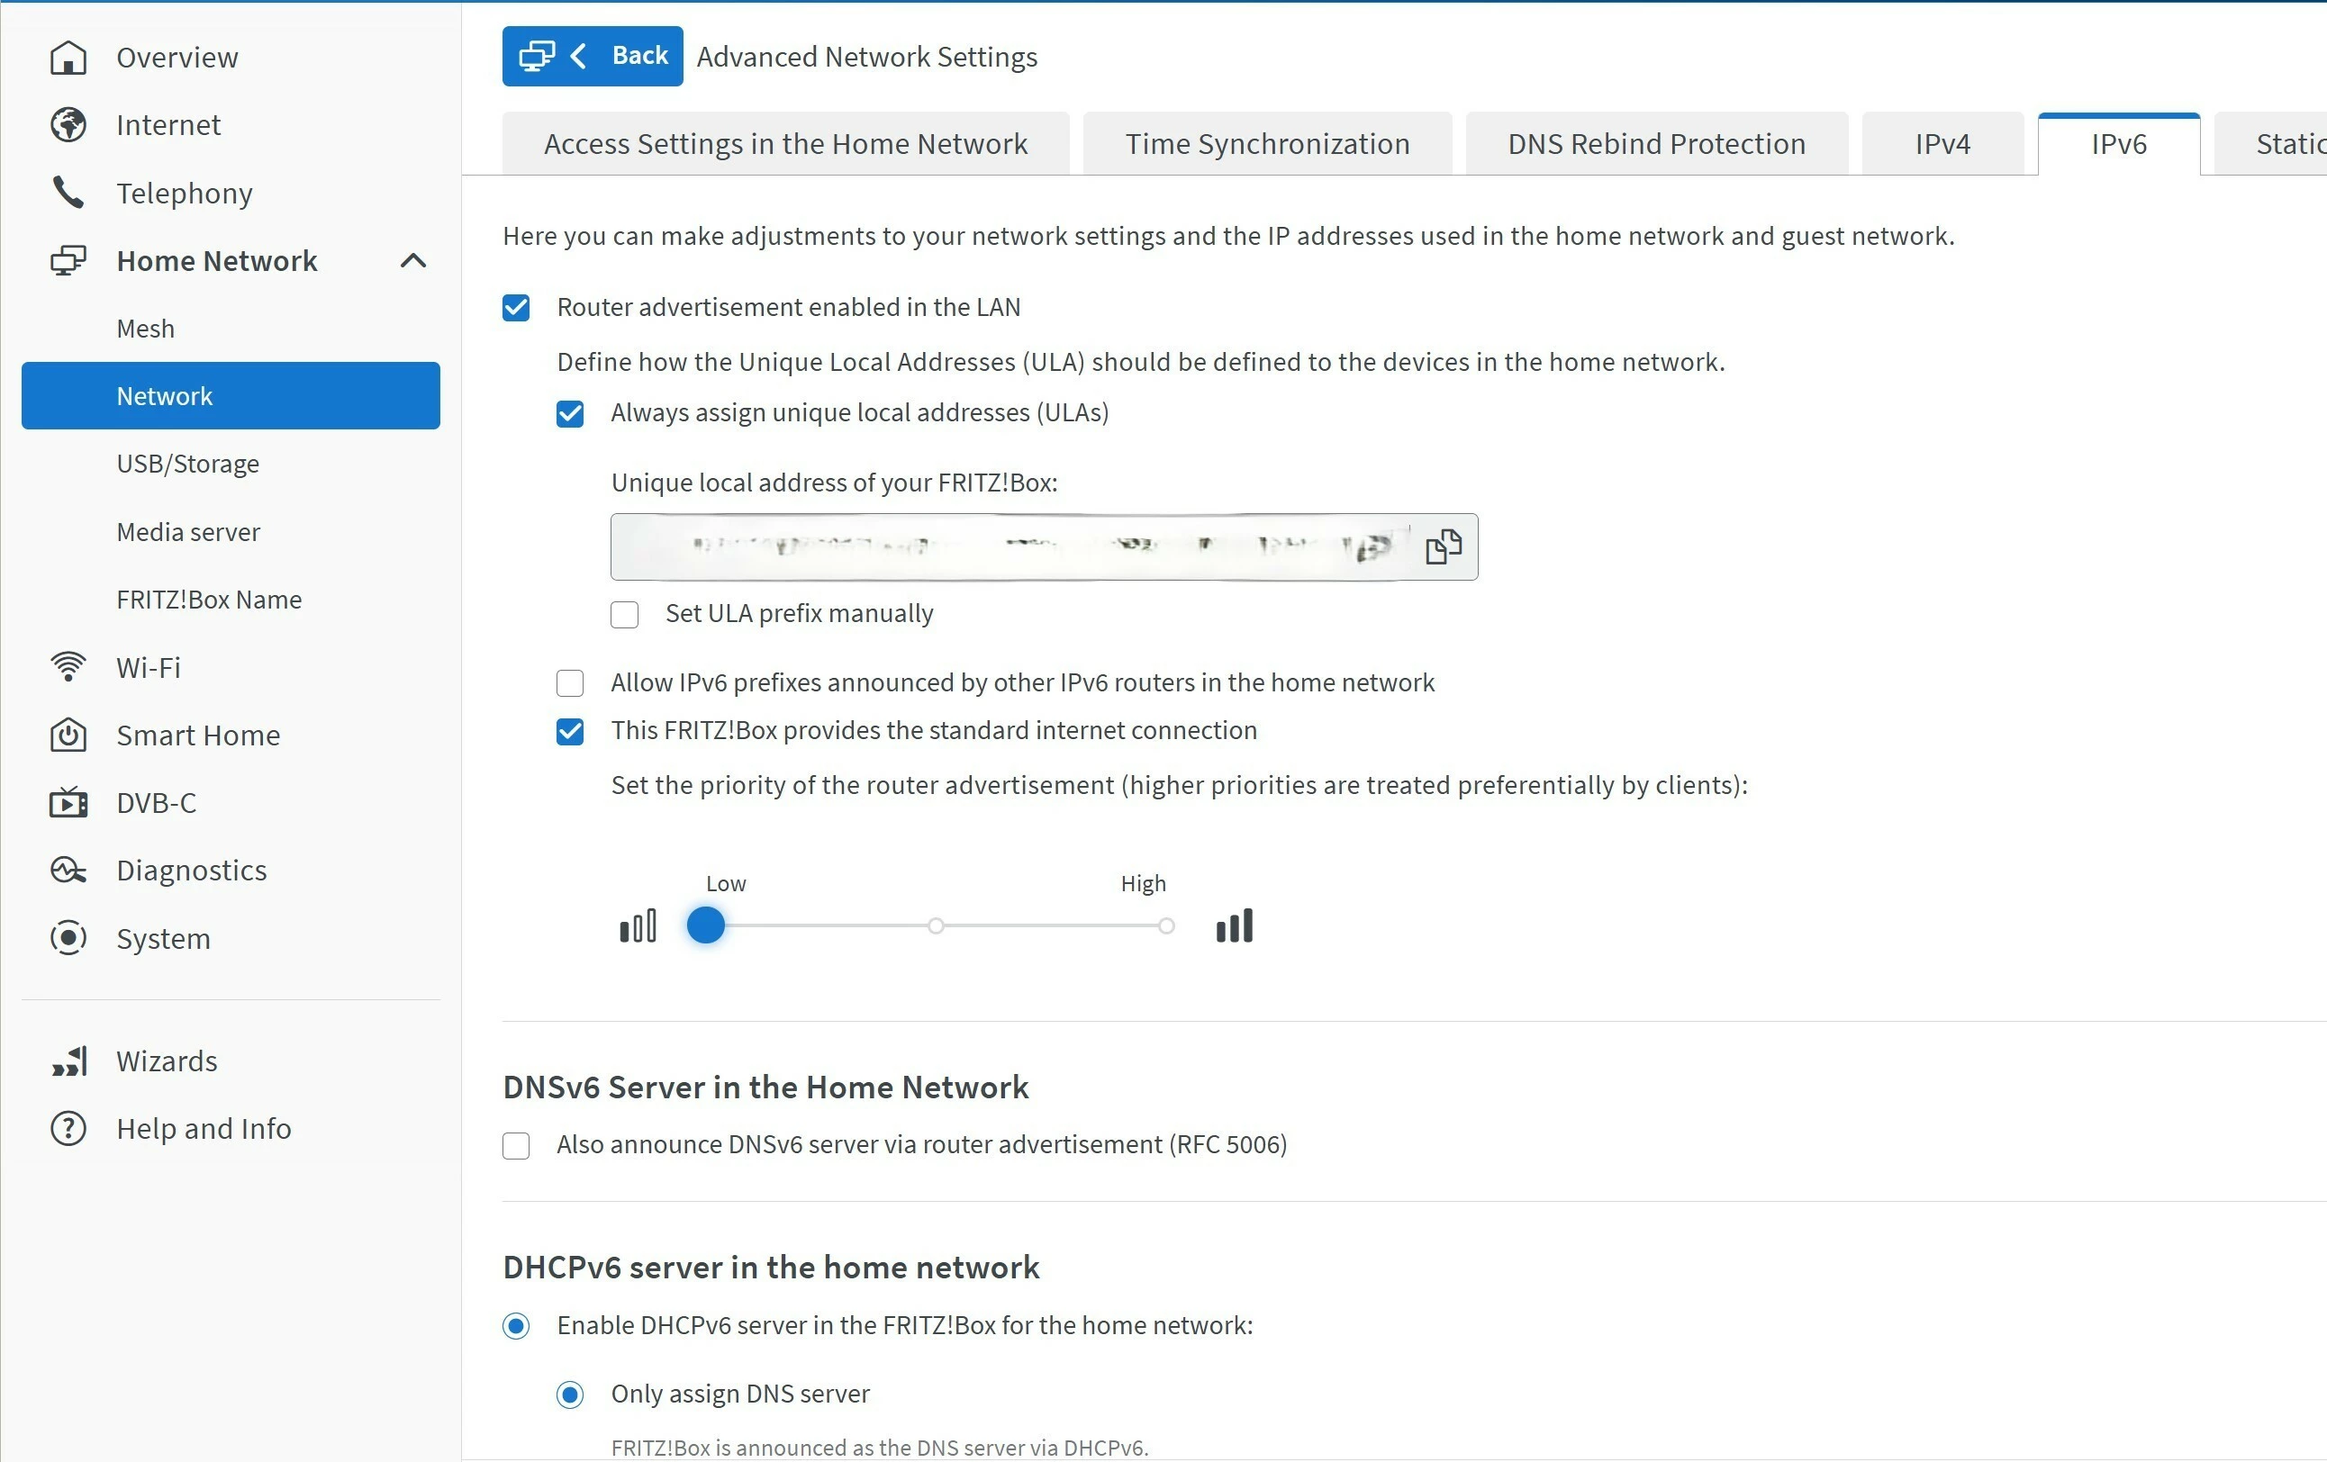Switch to the IPv4 tab
Screen dimensions: 2327x1462
click(x=1942, y=144)
